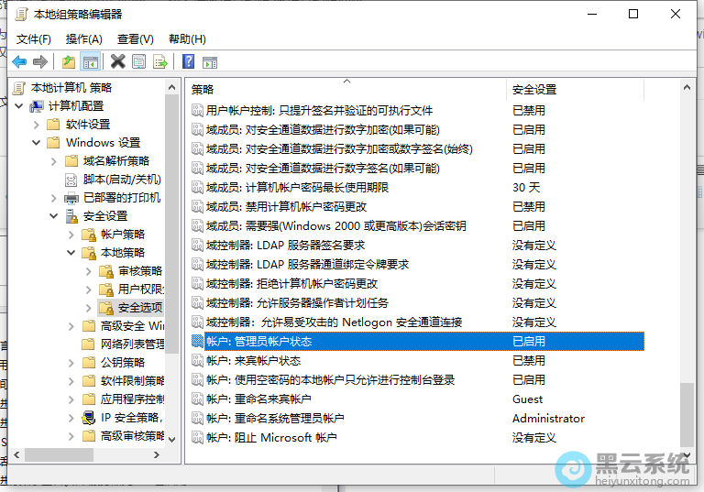Viewport: 704px width, 492px height.
Task: Open Help using the question mark icon
Action: point(188,61)
